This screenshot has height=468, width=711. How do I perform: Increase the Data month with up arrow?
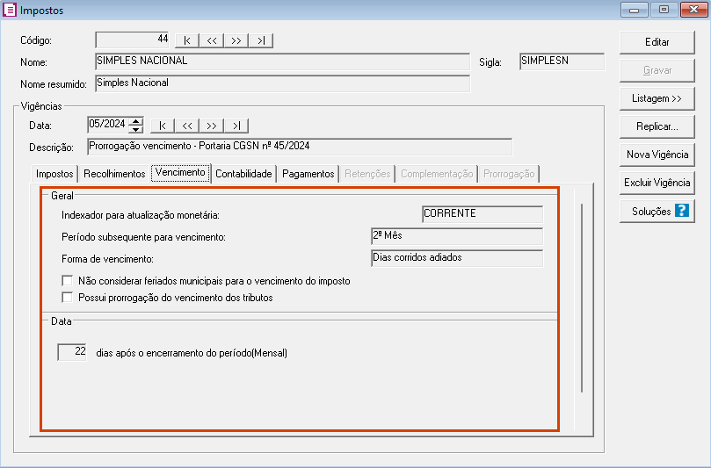coord(135,121)
